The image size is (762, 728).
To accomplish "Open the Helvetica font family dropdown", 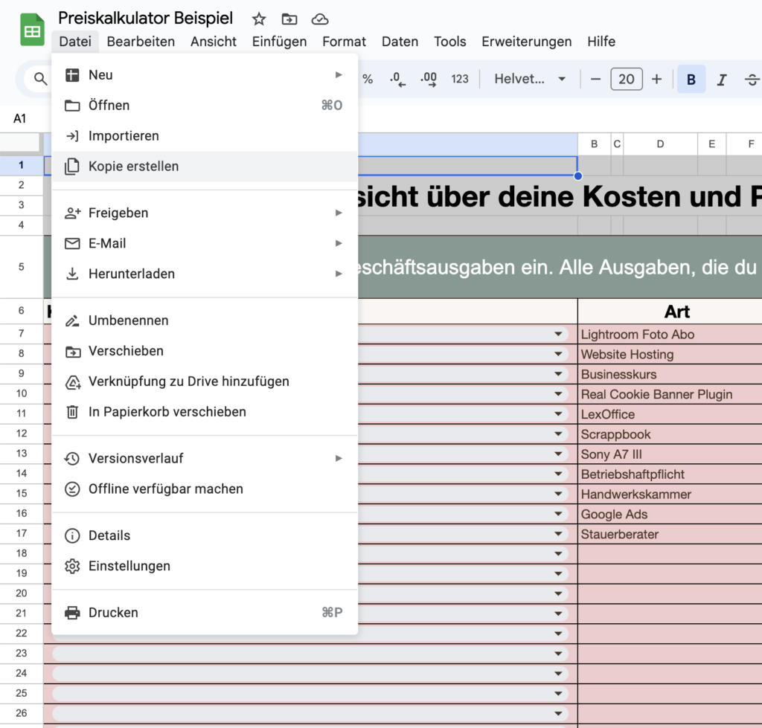I will point(530,79).
